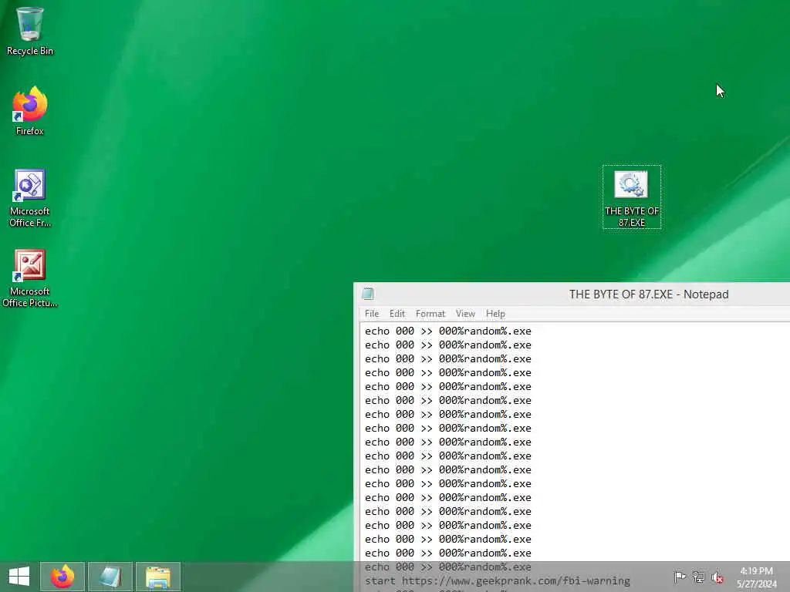
Task: Open the View menu in Notepad
Action: (x=465, y=314)
